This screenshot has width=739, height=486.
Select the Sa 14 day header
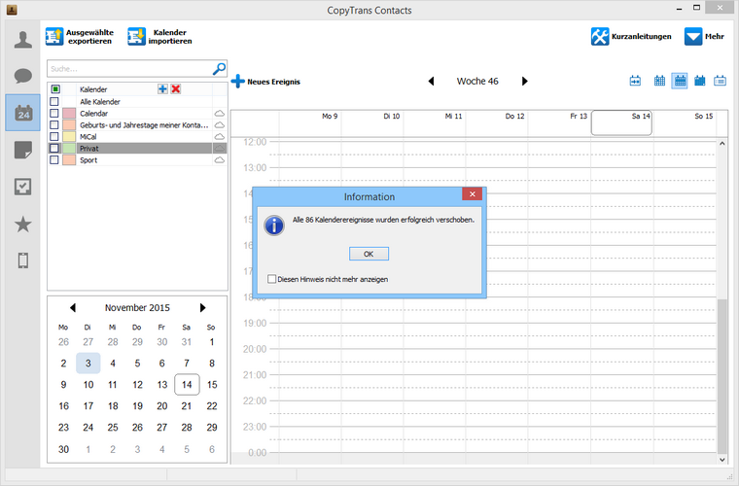pyautogui.click(x=621, y=122)
